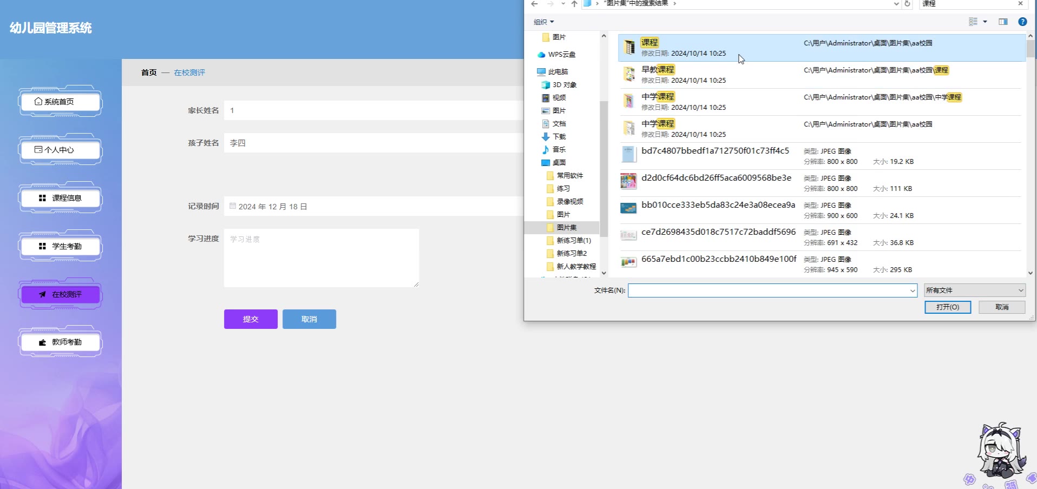Select the 课程 folder in search results
This screenshot has width=1037, height=489.
coord(822,48)
